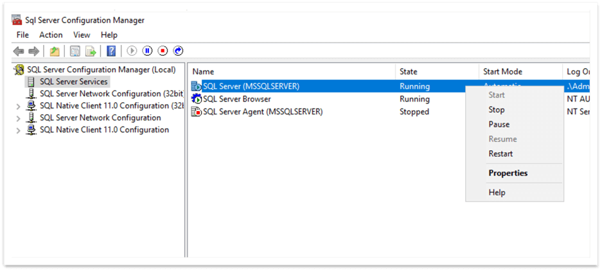Click the Up one level folder icon
This screenshot has height=271, width=602.
[55, 51]
